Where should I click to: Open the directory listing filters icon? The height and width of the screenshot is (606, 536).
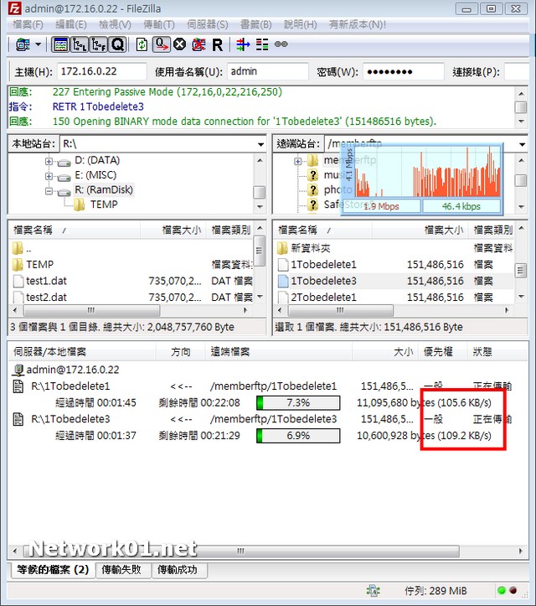click(x=243, y=44)
